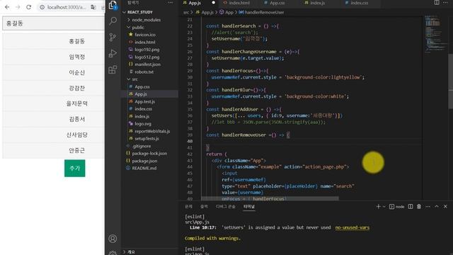Viewport: 453px width, 255px height.
Task: Open explorer panel more actions (...)
Action: (x=171, y=3)
